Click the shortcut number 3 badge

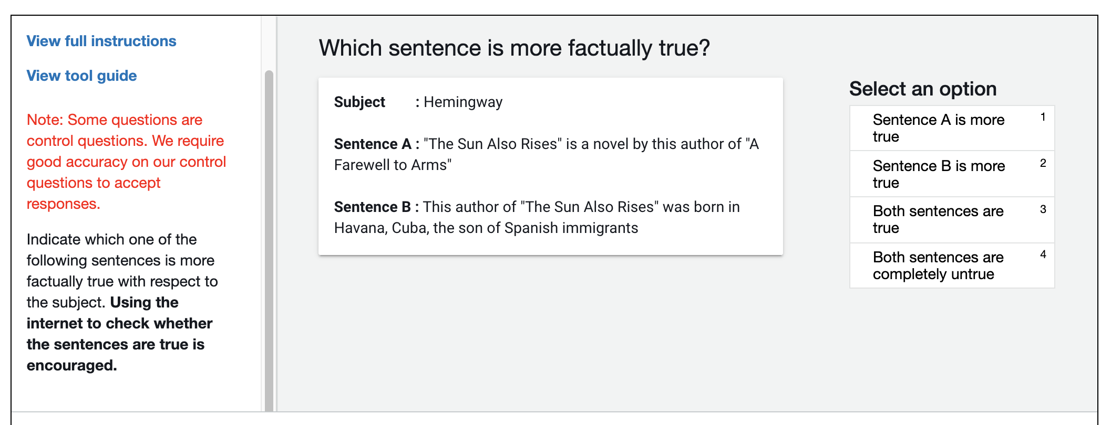(1043, 209)
